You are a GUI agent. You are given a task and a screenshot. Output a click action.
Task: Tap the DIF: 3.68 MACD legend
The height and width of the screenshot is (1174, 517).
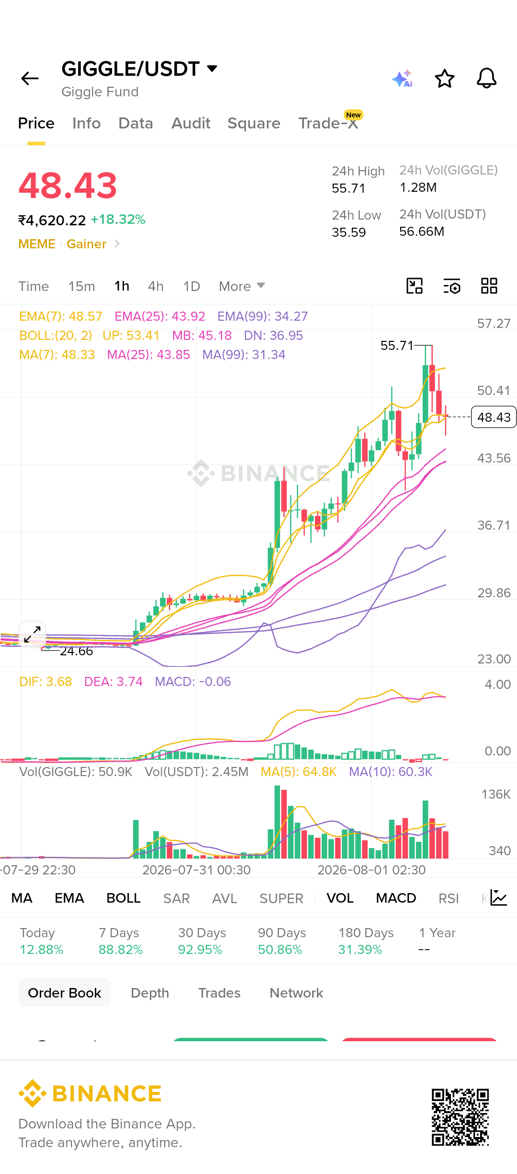(x=45, y=682)
